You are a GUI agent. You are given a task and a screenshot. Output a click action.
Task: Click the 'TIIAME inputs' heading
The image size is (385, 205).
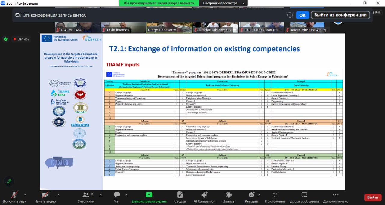point(123,65)
